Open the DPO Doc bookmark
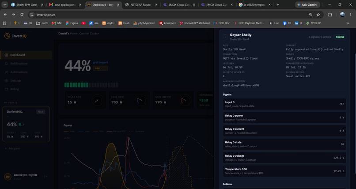Image resolution: width=356 pixels, height=189 pixels. tap(222, 23)
